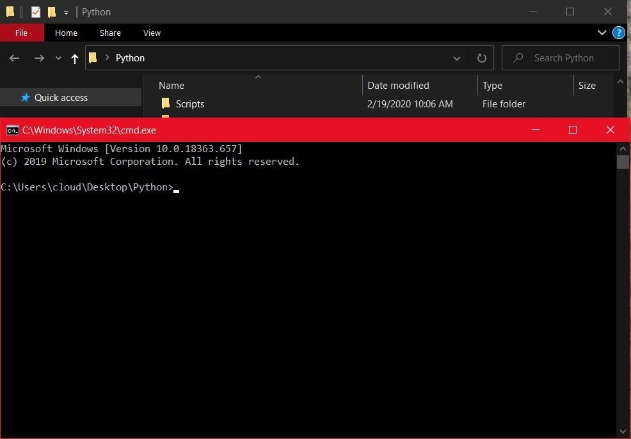631x439 pixels.
Task: Sort by Size column header
Action: coord(587,86)
